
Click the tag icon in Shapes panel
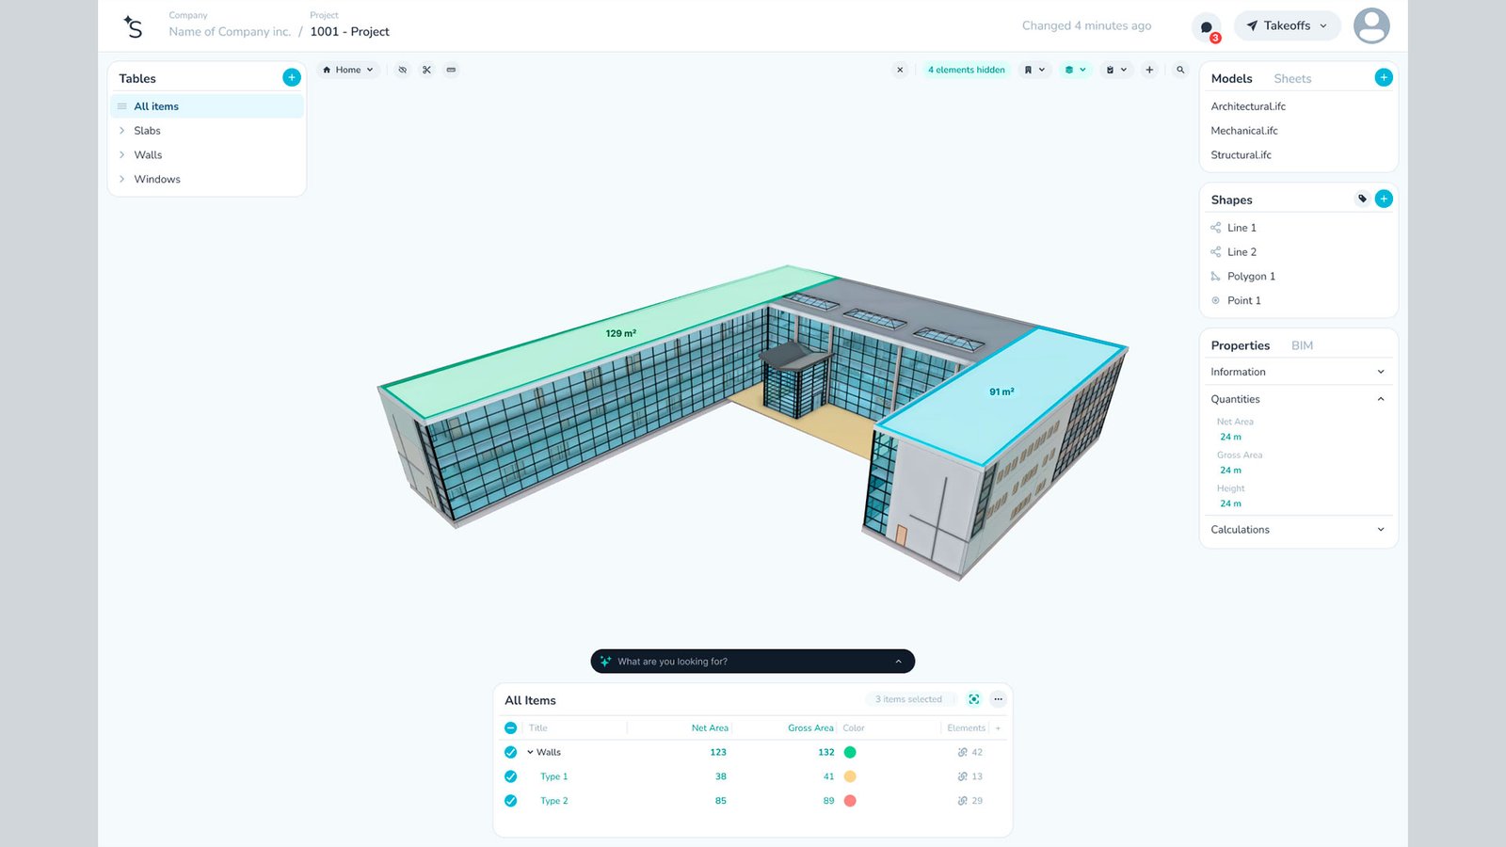pyautogui.click(x=1362, y=199)
